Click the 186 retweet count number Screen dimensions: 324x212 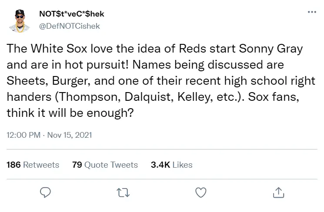tap(13, 165)
